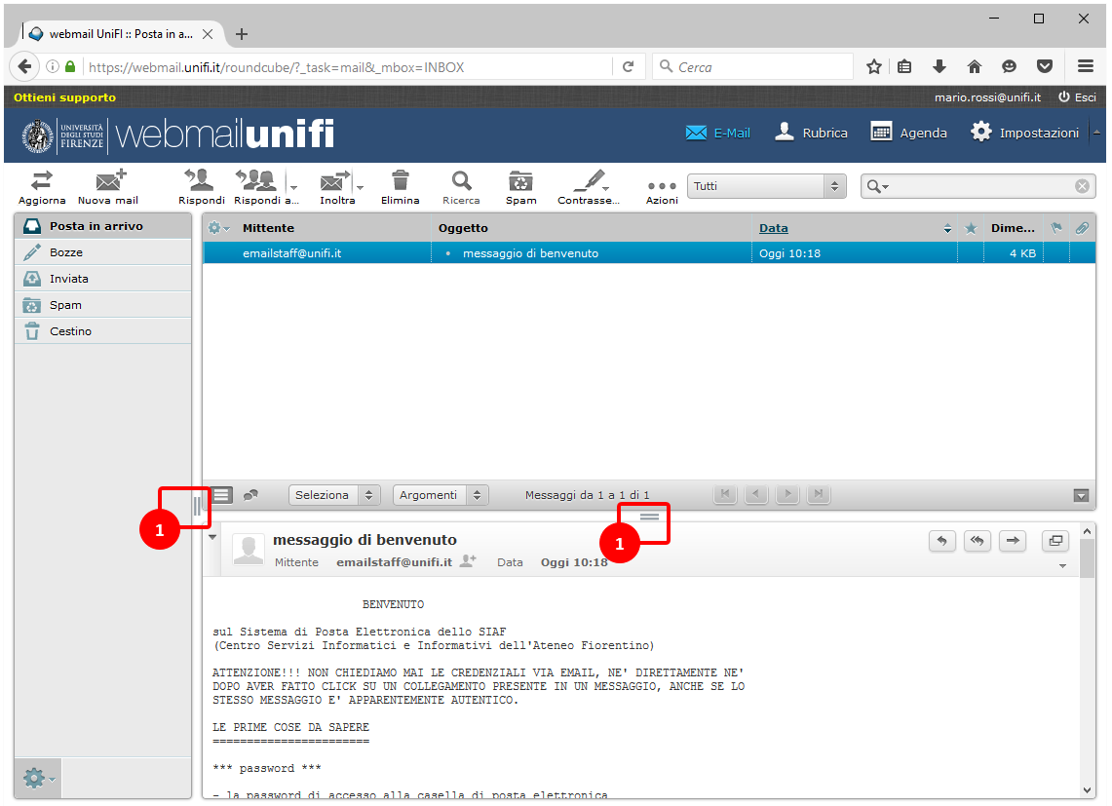
Task: Open the Argomenti dropdown
Action: point(440,494)
